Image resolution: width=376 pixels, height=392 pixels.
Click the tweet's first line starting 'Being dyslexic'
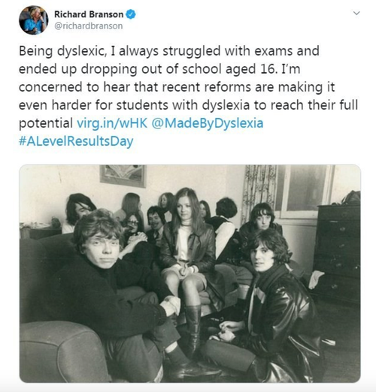point(169,51)
